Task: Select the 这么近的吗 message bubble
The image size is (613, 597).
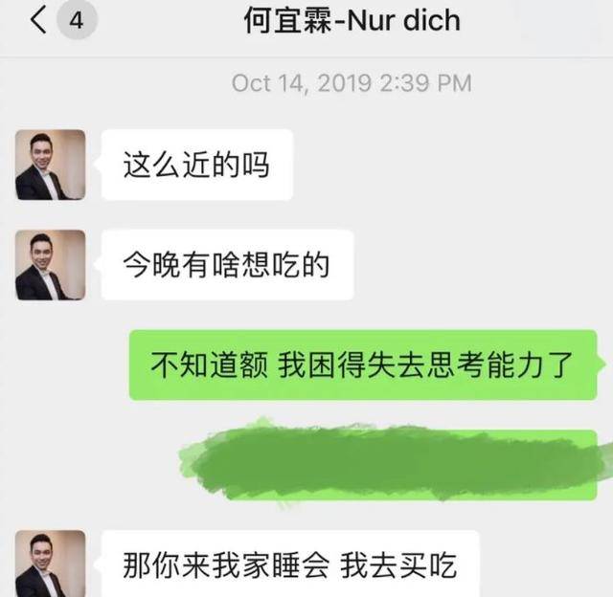Action: click(197, 165)
